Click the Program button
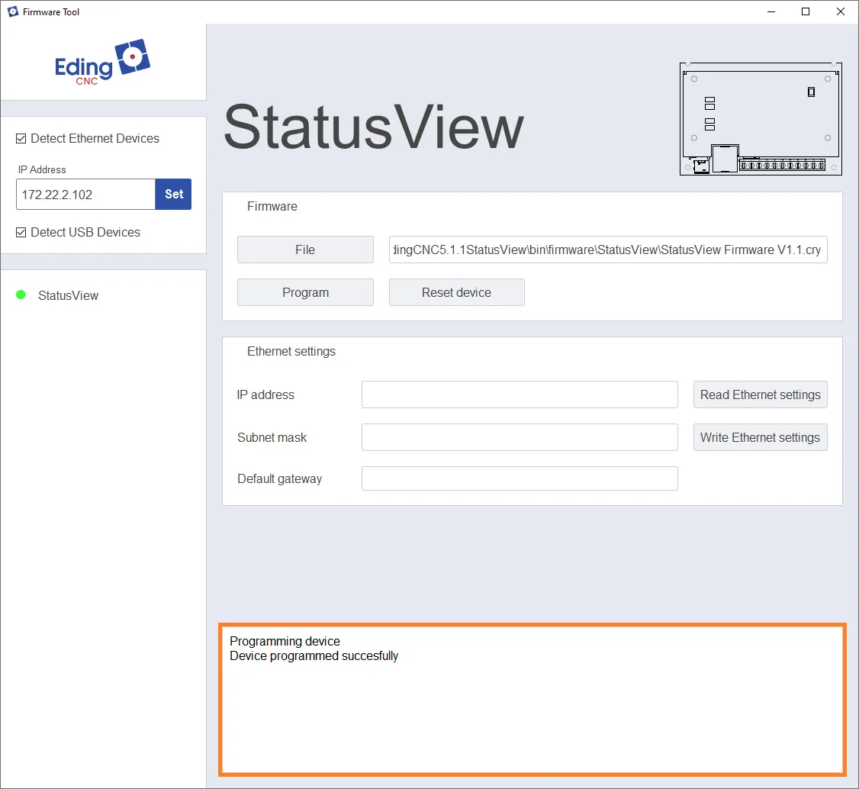The width and height of the screenshot is (859, 789). pos(305,292)
